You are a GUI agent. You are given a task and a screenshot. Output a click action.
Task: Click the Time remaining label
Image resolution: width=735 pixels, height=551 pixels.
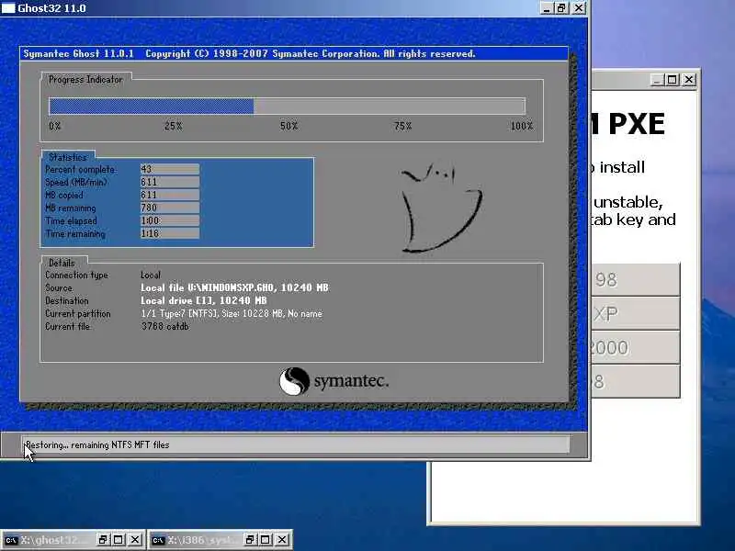click(75, 233)
